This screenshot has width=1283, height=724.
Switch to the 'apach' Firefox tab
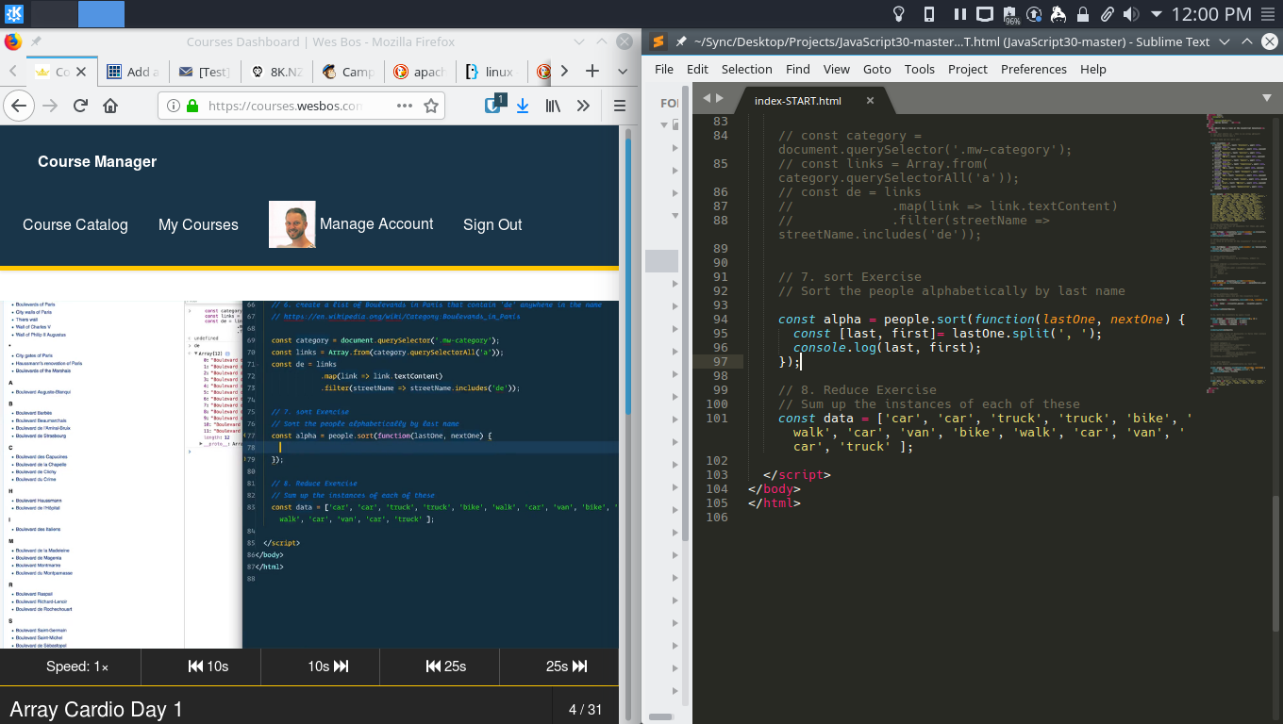point(420,72)
